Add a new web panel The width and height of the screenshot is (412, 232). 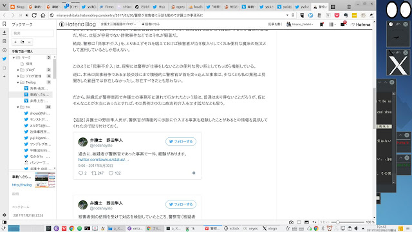click(5, 76)
